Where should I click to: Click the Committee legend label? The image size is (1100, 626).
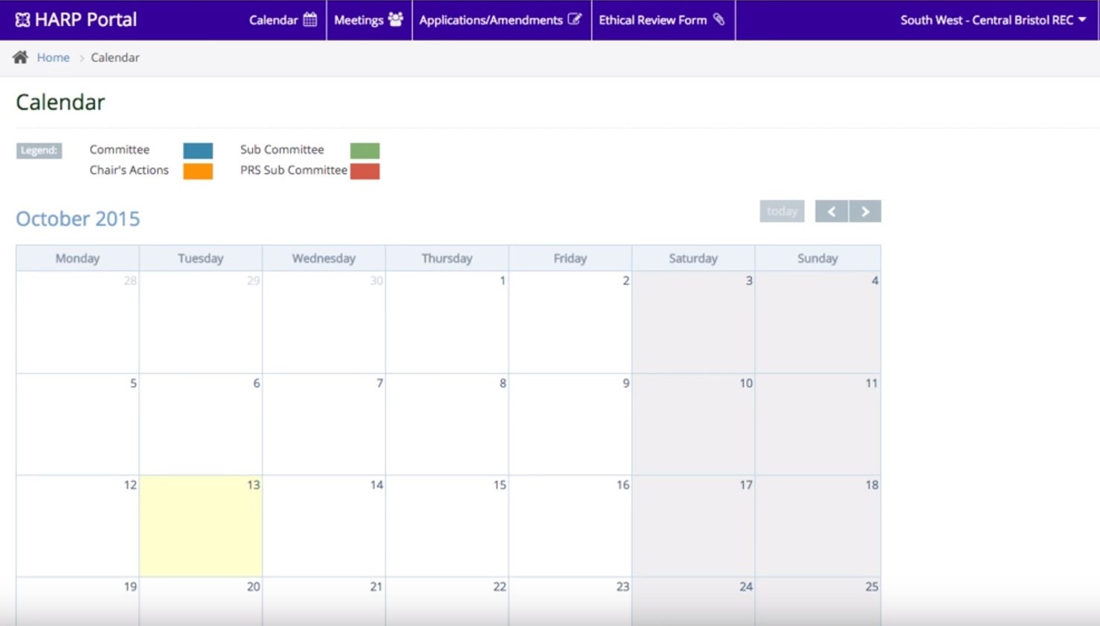click(120, 149)
